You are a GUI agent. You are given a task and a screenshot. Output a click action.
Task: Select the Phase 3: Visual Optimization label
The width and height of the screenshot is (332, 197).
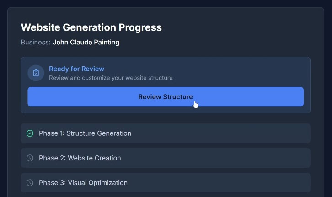point(83,183)
